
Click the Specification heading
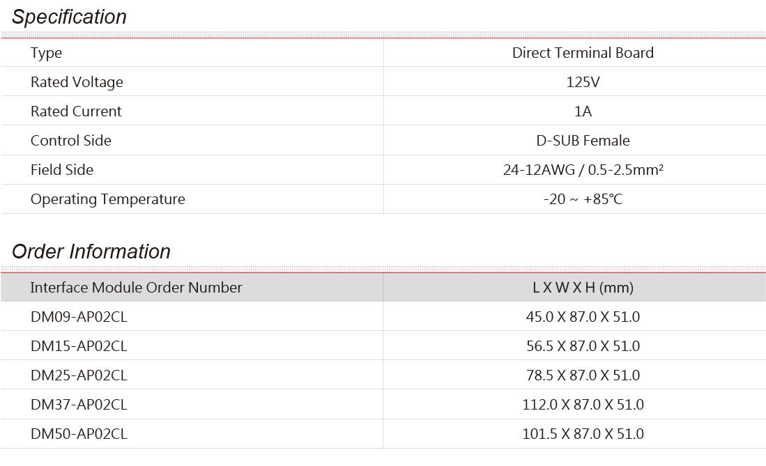[70, 17]
